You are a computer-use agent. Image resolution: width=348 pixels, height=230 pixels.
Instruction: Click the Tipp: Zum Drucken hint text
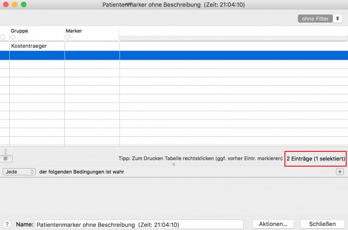201,158
